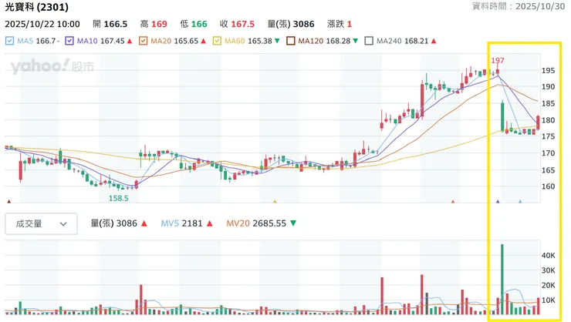Click the orange triangle marker below the 190 rally
The width and height of the screenshot is (571, 322).
click(x=453, y=201)
